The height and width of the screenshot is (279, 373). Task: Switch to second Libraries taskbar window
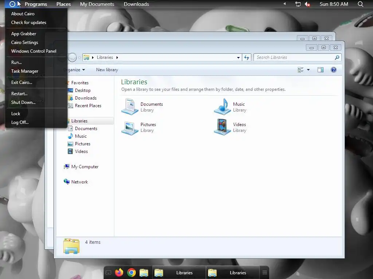(232, 272)
